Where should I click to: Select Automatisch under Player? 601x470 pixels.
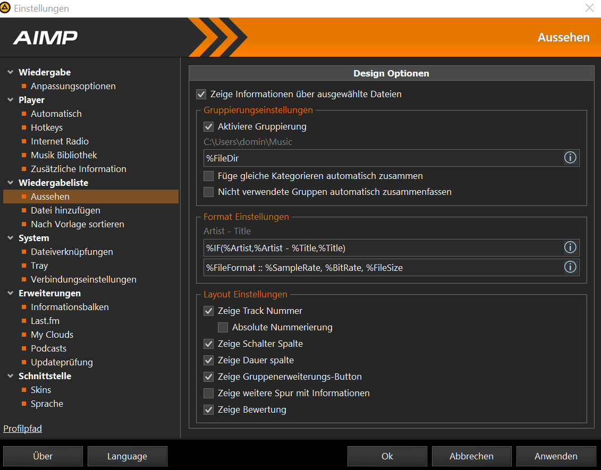(x=56, y=114)
